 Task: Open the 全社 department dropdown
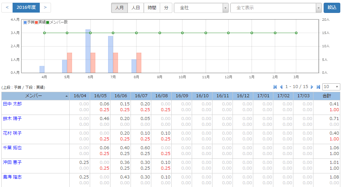point(201,8)
